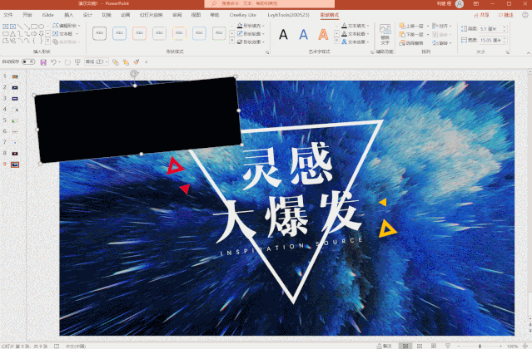Viewport: 532px width, 349px height.
Task: Select the text box shape in shapes gallery
Action: (6, 27)
